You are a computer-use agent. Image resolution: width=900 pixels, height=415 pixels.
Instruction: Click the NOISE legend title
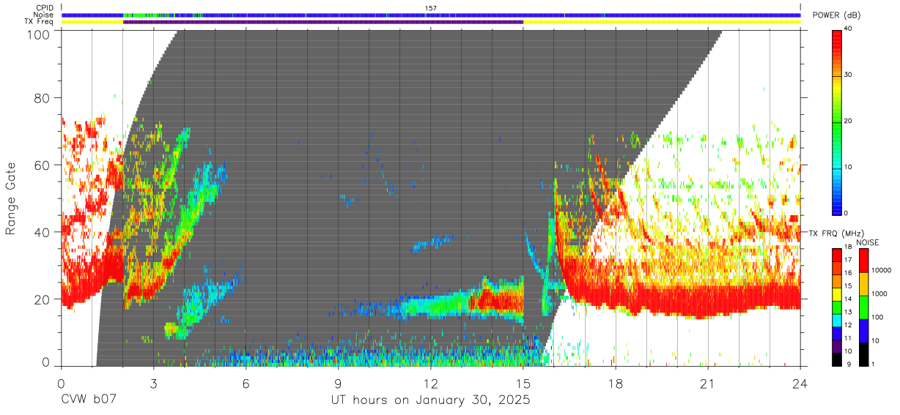[x=868, y=242]
